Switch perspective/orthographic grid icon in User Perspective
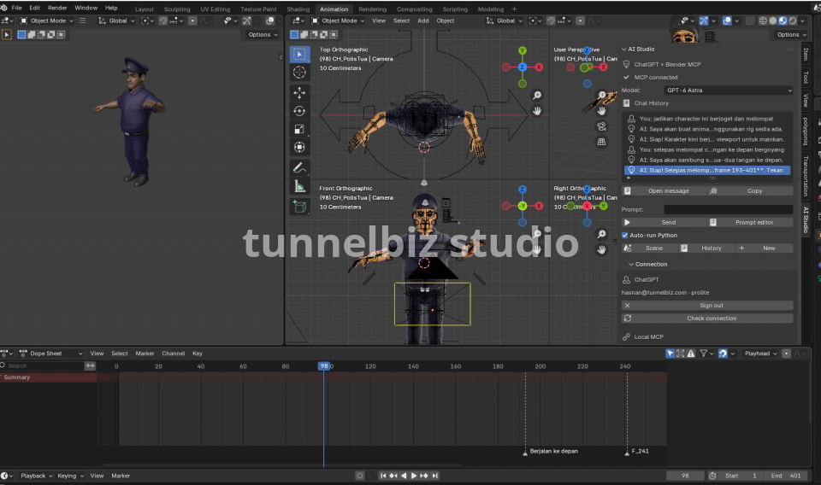 click(601, 142)
